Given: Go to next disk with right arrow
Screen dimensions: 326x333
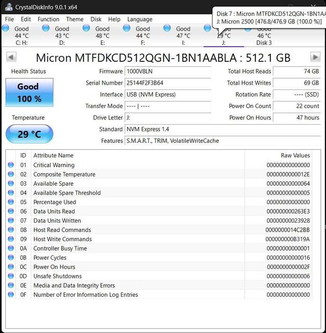Looking at the screenshot, I should click(x=315, y=57).
